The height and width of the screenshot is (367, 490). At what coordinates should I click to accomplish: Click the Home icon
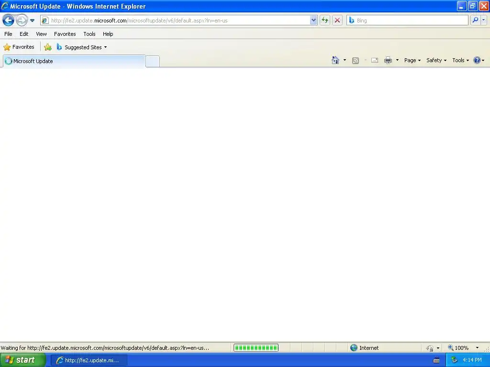tap(335, 60)
